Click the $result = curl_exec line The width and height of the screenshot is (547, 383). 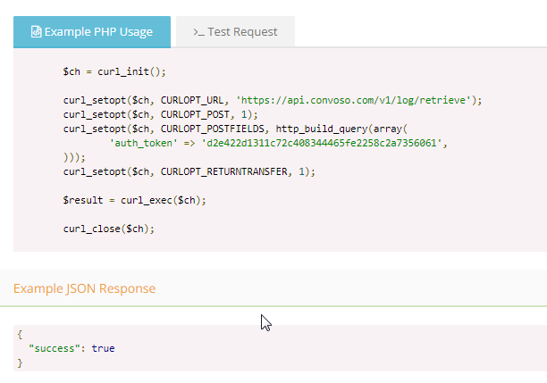click(x=134, y=200)
